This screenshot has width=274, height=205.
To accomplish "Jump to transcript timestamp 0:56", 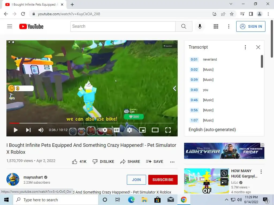I will click(194, 110).
